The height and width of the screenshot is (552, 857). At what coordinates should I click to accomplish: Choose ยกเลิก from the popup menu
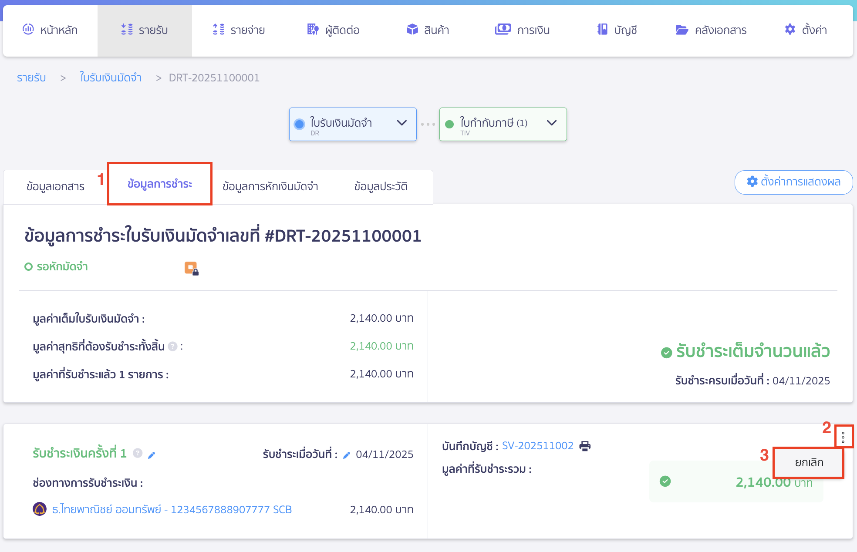pyautogui.click(x=808, y=462)
